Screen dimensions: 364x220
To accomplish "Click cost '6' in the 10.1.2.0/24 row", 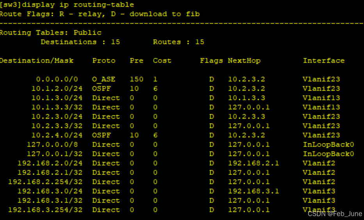I will [x=155, y=89].
